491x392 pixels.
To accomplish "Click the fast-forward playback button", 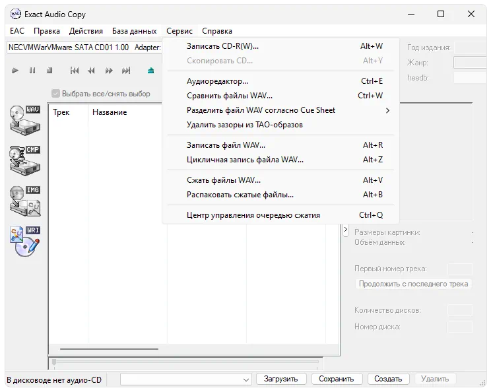I will point(109,71).
